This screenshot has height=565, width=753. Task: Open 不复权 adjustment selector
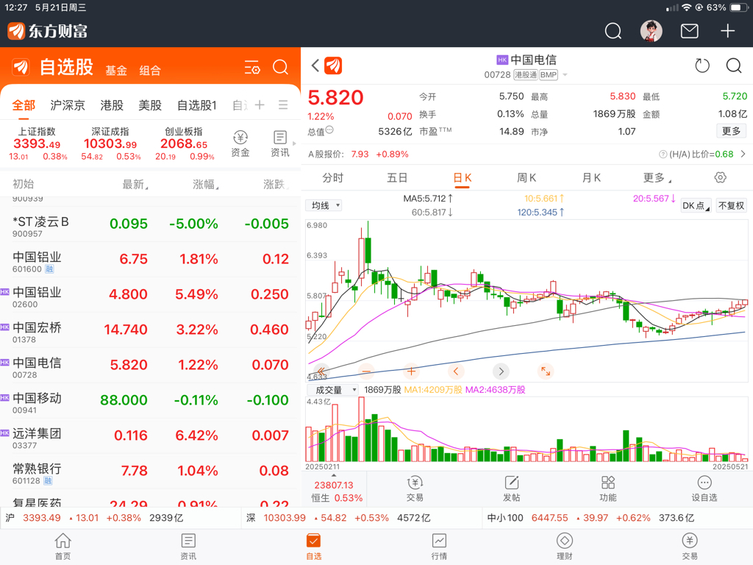(731, 206)
